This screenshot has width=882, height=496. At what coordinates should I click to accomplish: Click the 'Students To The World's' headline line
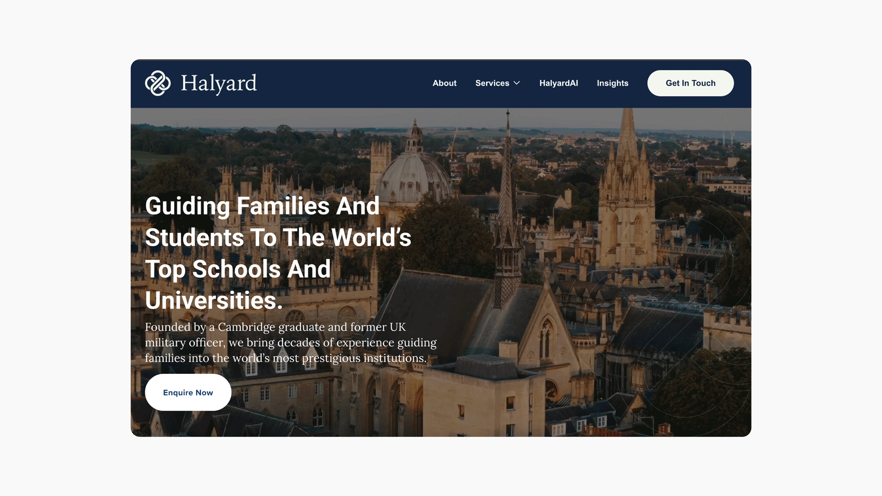click(278, 237)
